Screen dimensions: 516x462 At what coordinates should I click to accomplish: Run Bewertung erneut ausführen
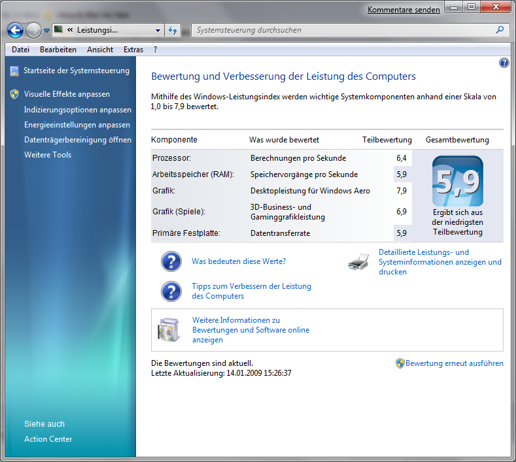point(454,363)
